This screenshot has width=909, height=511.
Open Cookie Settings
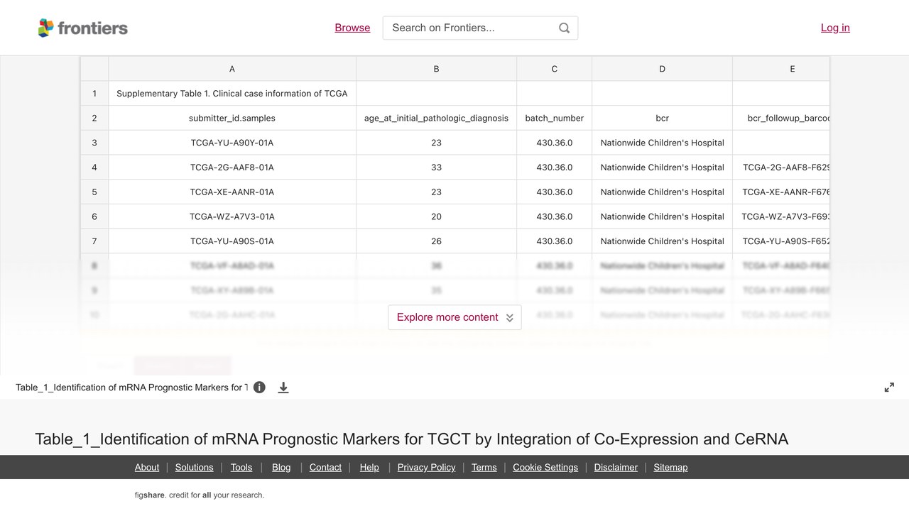click(x=545, y=467)
